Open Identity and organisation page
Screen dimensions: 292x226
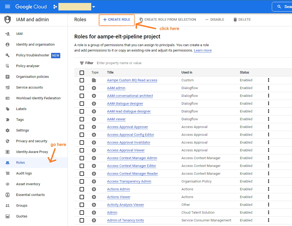click(35, 45)
